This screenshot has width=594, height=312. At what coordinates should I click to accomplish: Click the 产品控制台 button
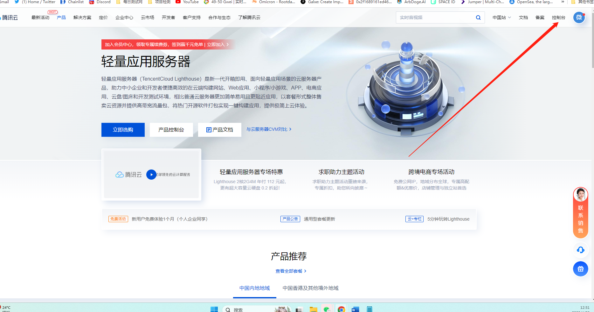tap(171, 130)
